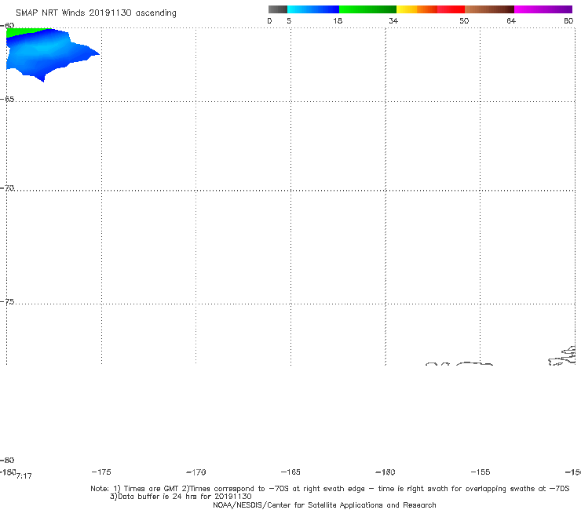This screenshot has height=510, width=581.
Task: Click the swath time label 7:17
Action: (x=24, y=476)
